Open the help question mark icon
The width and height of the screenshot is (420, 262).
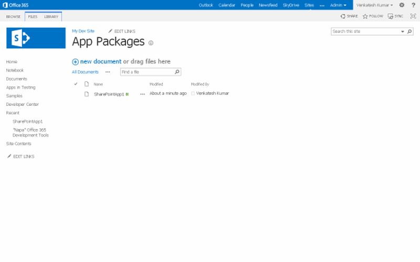click(413, 5)
